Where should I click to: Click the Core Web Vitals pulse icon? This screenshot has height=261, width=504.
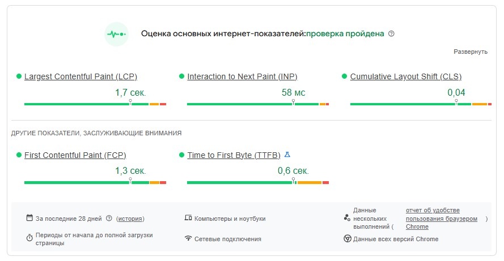click(116, 34)
